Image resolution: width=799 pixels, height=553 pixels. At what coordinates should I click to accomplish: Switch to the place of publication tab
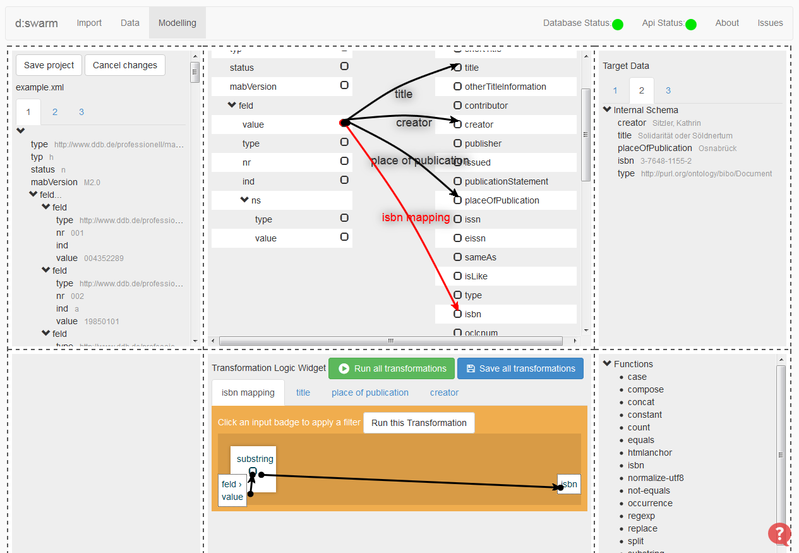pyautogui.click(x=369, y=392)
